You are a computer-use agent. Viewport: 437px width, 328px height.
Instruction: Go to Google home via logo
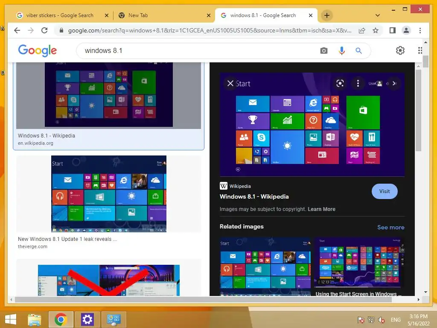tap(38, 50)
